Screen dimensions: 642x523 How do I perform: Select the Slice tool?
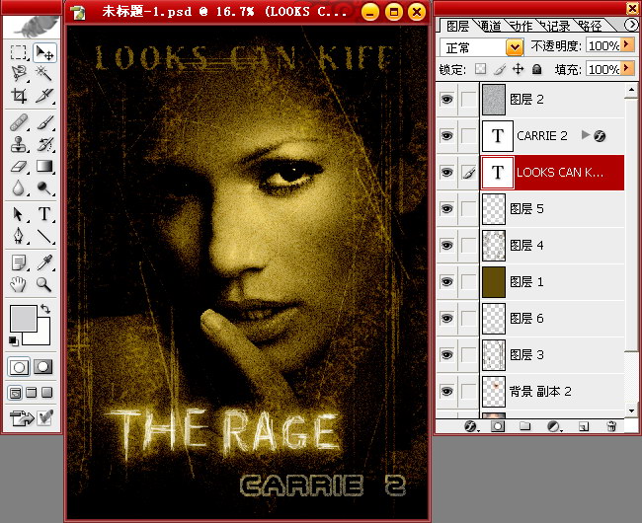[44, 96]
